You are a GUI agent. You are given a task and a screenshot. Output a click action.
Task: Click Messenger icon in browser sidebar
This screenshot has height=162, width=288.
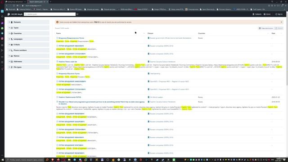coord(2,23)
